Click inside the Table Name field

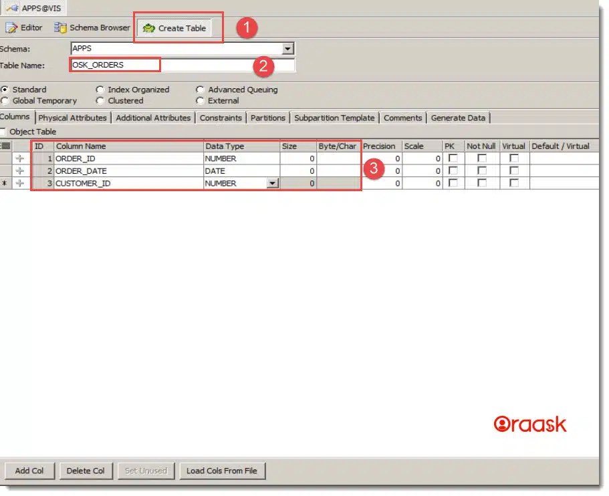pyautogui.click(x=114, y=65)
